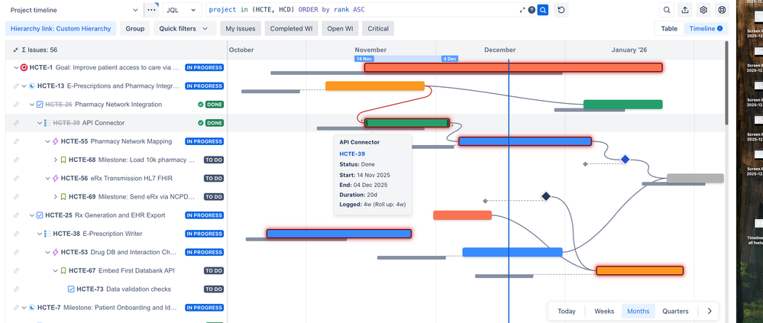Open the Quick filters dropdown
The width and height of the screenshot is (763, 323).
pos(184,29)
